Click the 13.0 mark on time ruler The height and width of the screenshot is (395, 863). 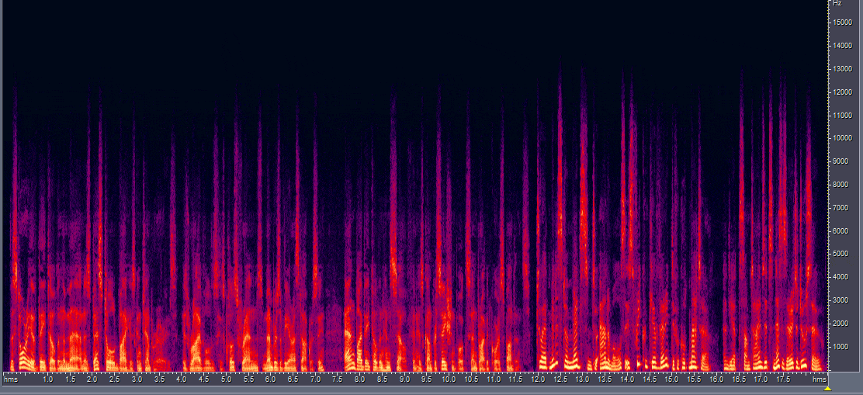pyautogui.click(x=582, y=379)
